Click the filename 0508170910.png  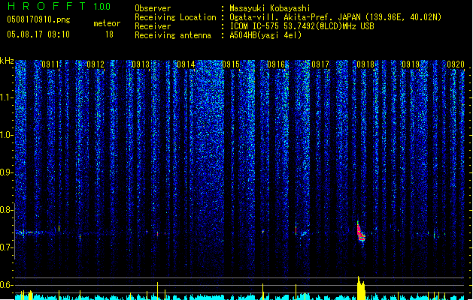point(38,19)
